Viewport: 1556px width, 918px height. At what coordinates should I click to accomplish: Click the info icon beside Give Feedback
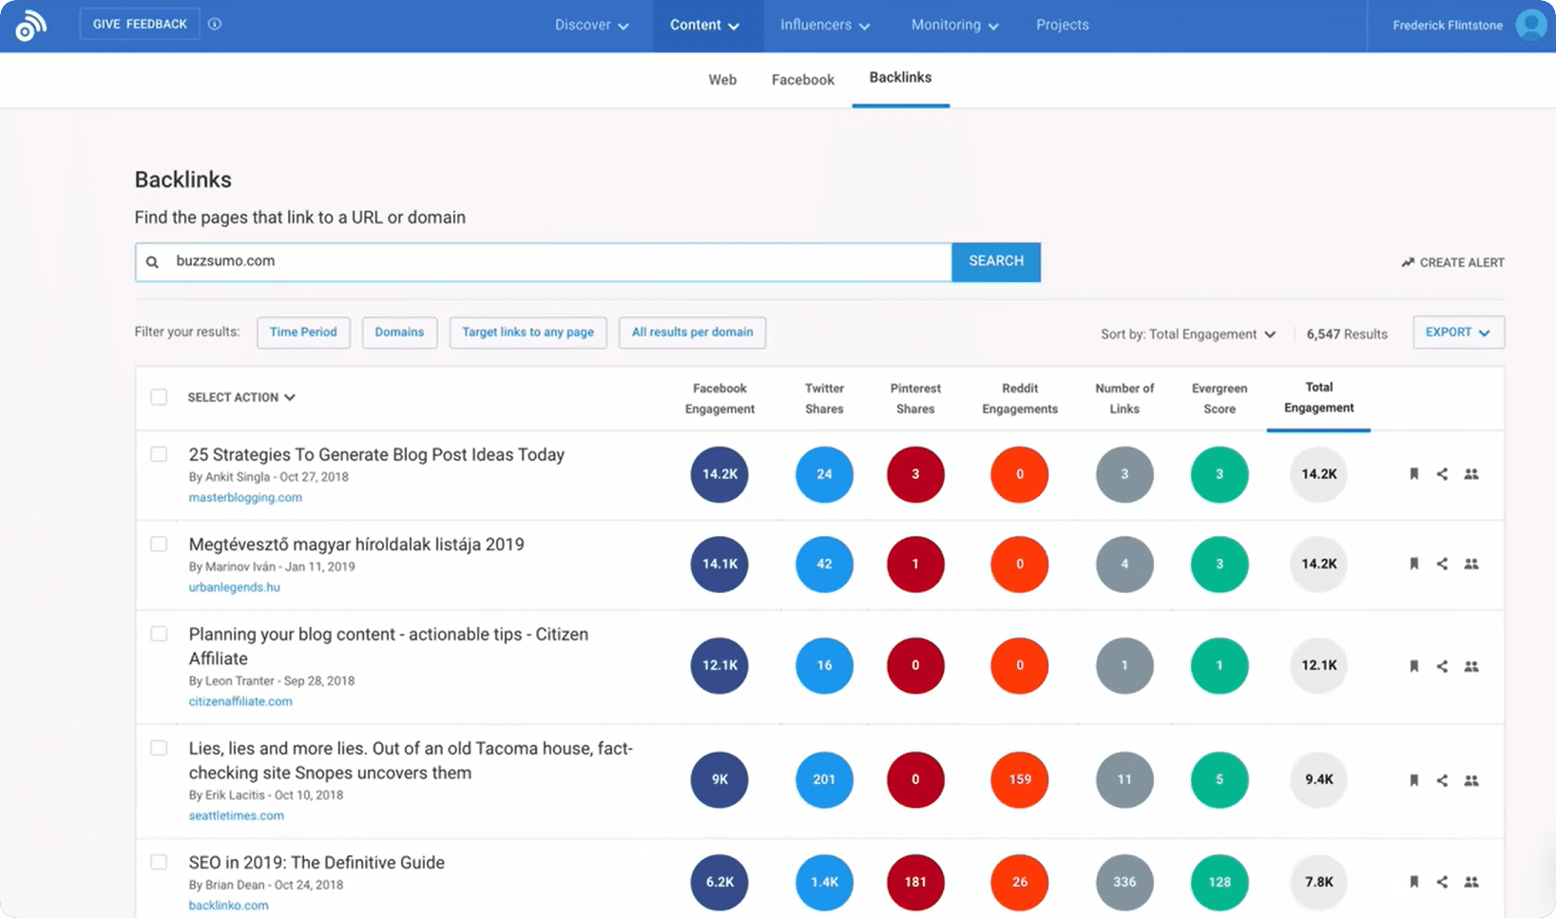tap(215, 24)
